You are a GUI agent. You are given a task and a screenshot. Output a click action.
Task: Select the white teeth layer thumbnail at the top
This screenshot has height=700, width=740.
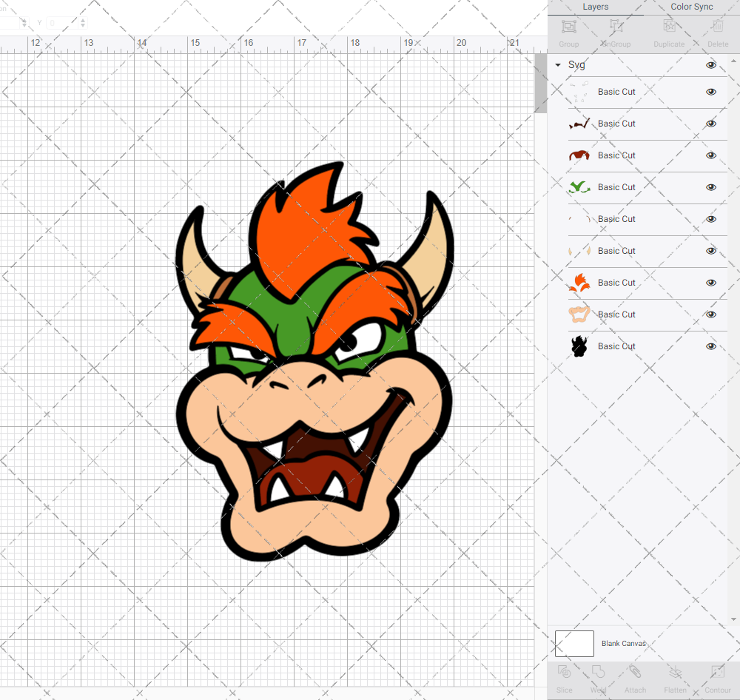coord(579,92)
